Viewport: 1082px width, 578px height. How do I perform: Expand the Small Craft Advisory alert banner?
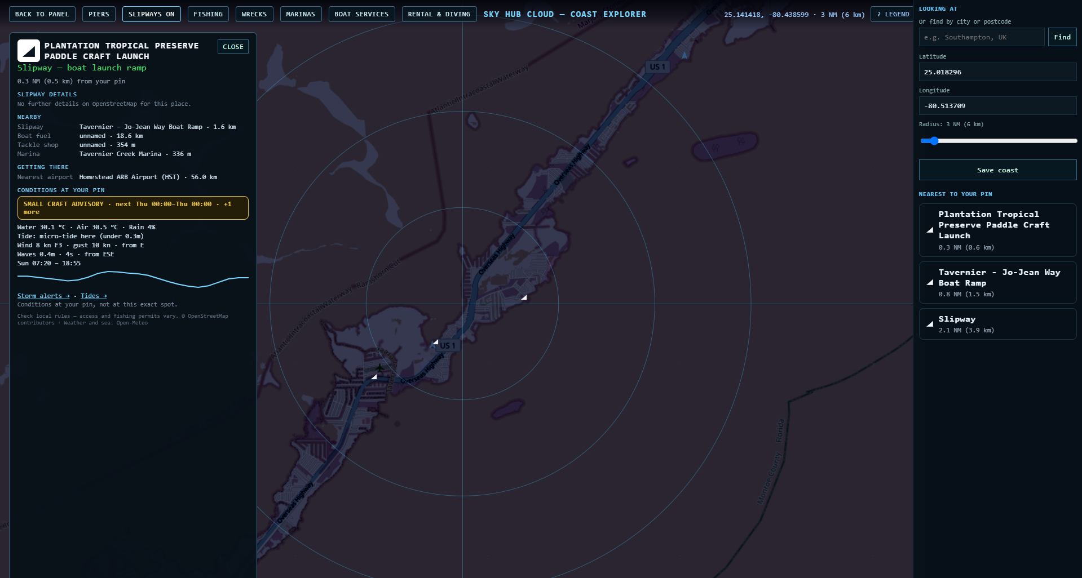(x=133, y=208)
